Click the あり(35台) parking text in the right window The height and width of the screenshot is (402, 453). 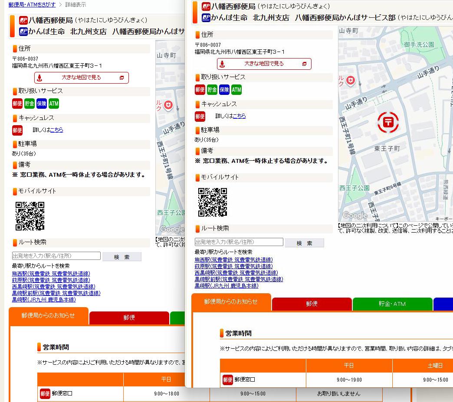[207, 140]
